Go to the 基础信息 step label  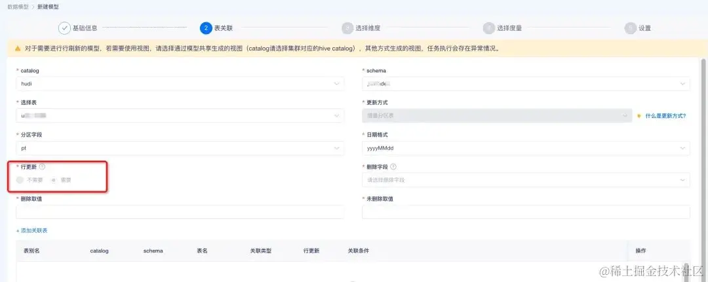point(85,28)
